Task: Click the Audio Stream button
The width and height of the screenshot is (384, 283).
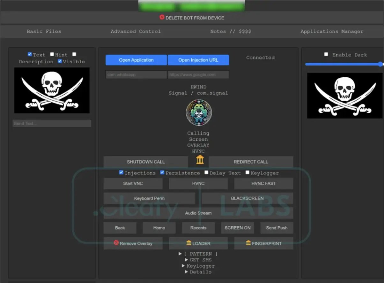Action: 198,213
